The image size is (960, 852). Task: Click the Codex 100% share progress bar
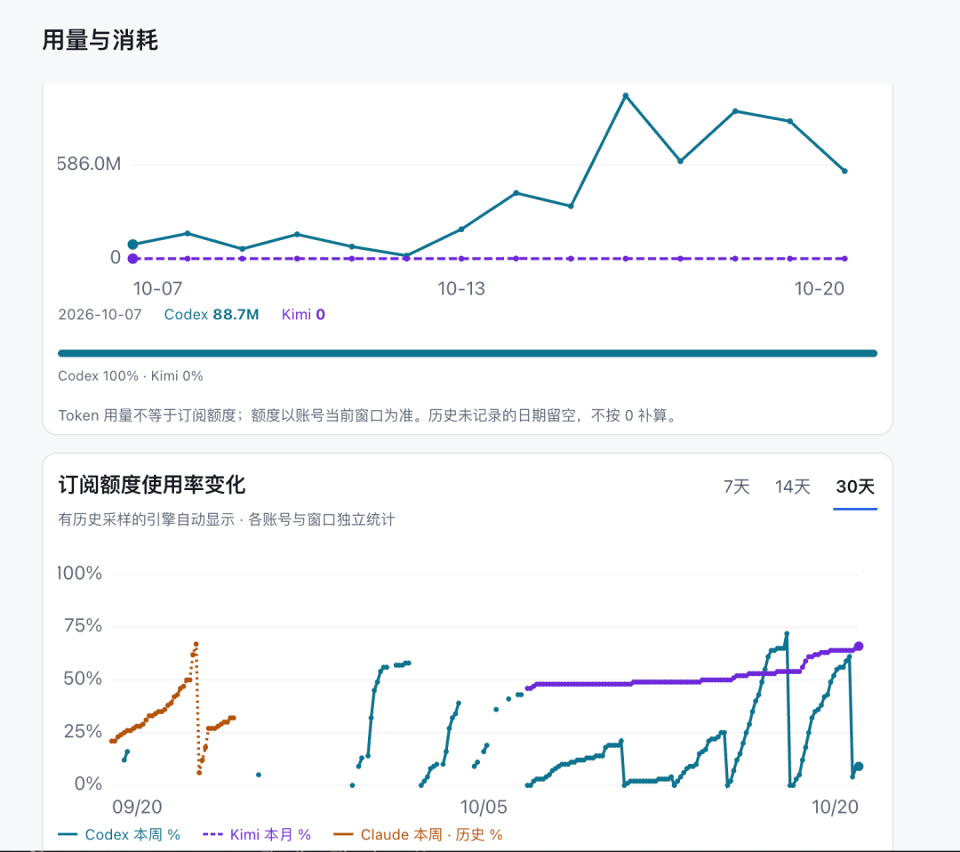click(468, 353)
